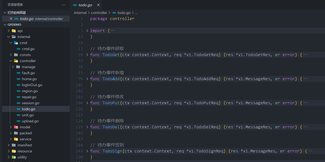Viewport: 325px width, 162px height.
Task: Expand the model folder
Action: 11,127
